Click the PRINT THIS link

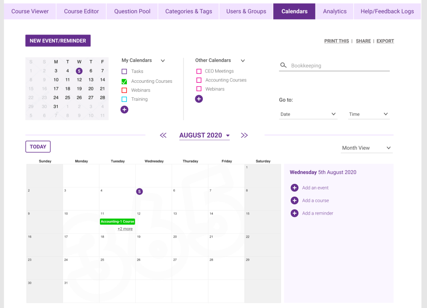click(336, 41)
